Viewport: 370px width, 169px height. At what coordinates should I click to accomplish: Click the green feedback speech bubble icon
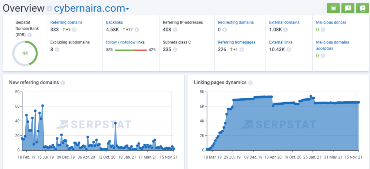(348, 8)
